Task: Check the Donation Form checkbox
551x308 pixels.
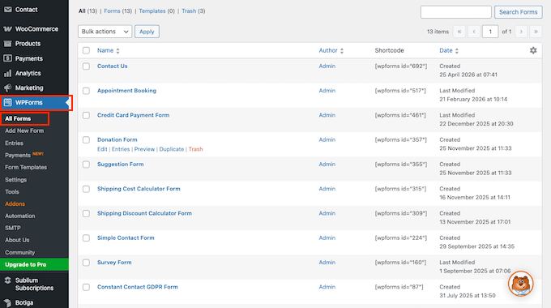Action: [x=86, y=140]
